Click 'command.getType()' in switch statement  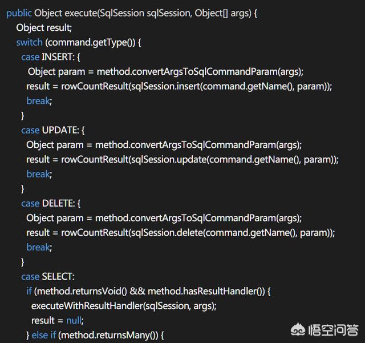click(x=90, y=43)
